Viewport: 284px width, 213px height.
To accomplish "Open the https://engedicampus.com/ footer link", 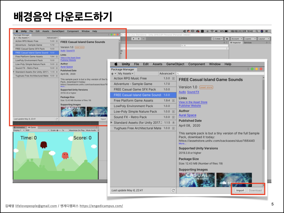I will [101, 206].
